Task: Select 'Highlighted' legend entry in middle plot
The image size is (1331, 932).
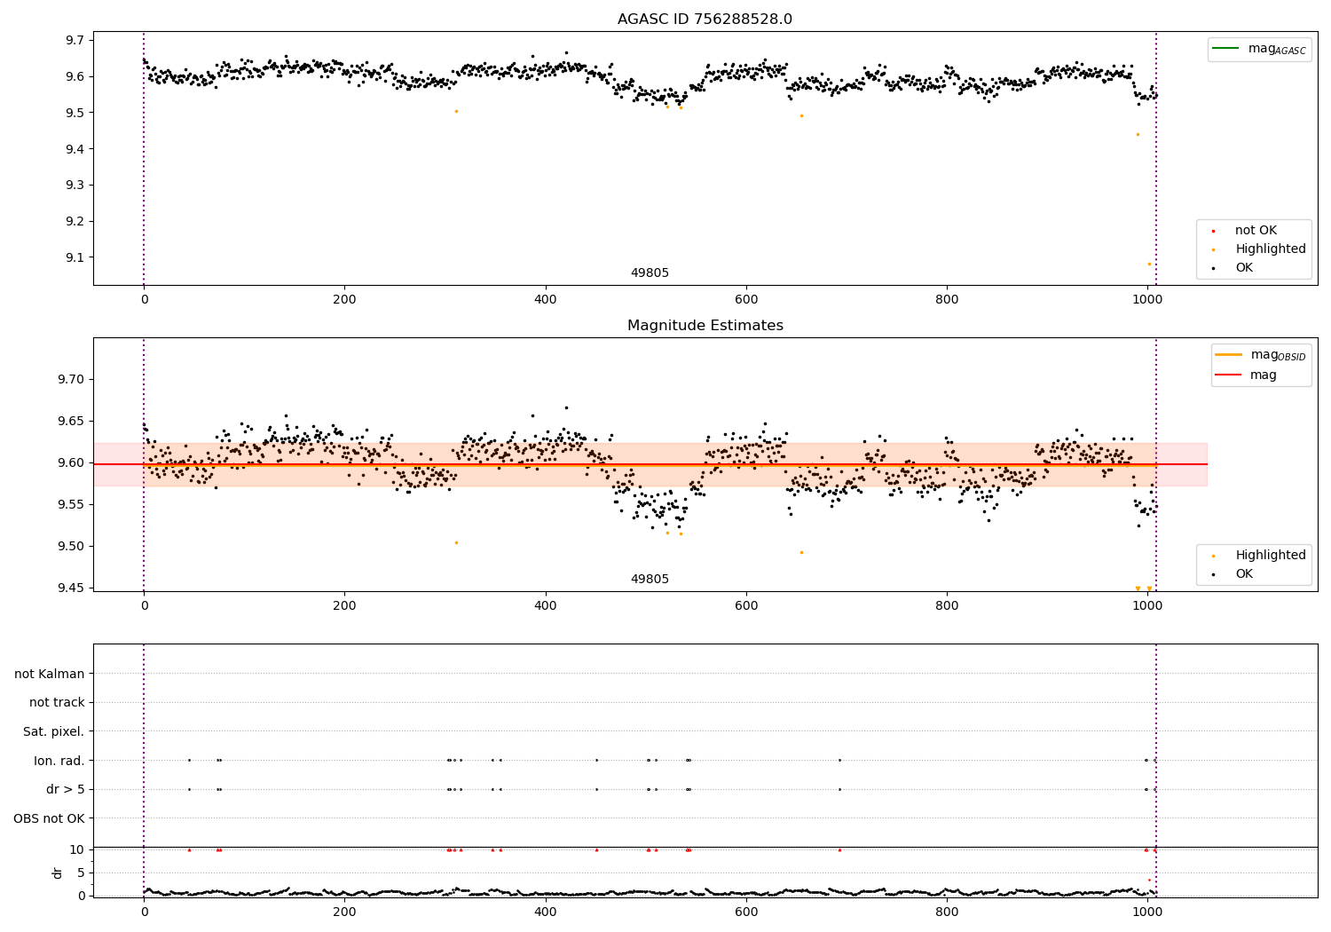Action: tap(1270, 556)
